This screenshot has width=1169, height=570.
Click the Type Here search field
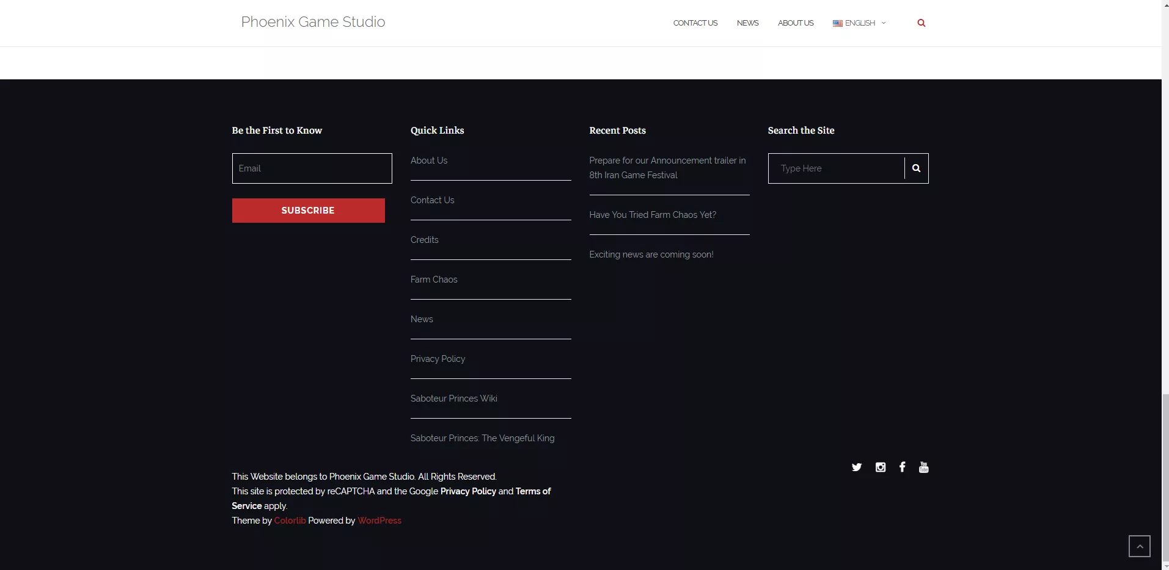coord(836,168)
